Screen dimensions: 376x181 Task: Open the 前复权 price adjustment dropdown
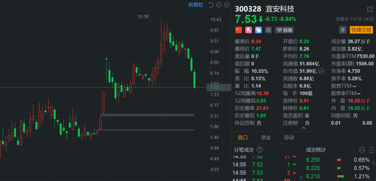[x=195, y=5]
